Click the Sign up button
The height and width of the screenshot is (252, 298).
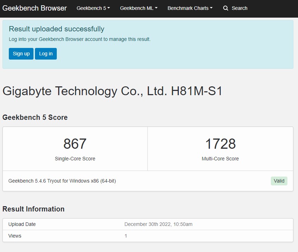tap(21, 54)
